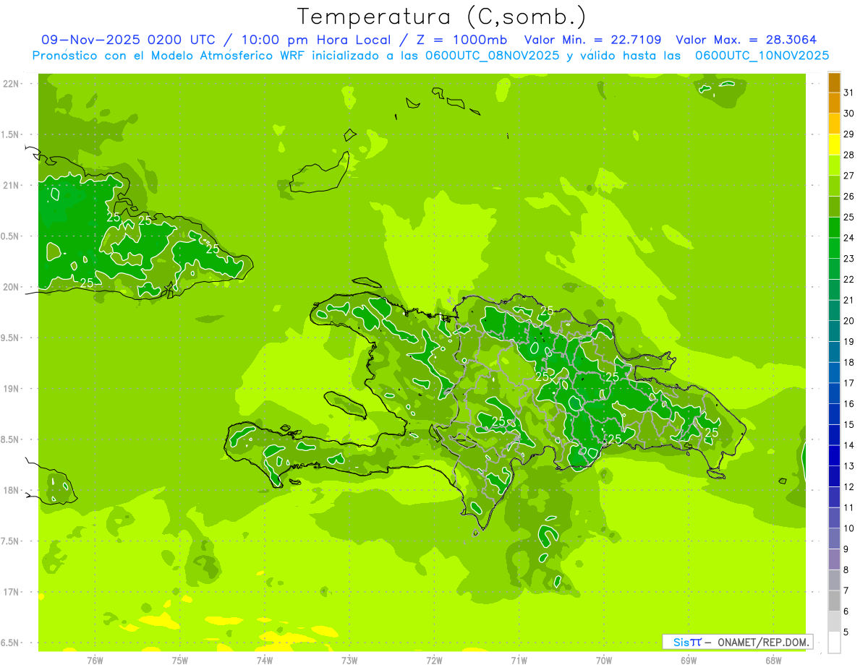Click the longitude label "69W"
868x670 pixels.
click(688, 660)
